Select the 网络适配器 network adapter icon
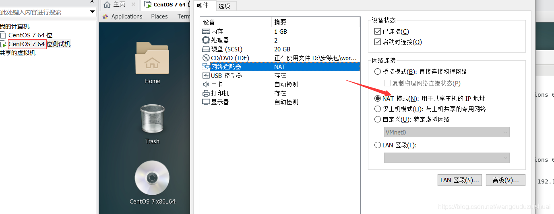554x214 pixels. point(206,67)
